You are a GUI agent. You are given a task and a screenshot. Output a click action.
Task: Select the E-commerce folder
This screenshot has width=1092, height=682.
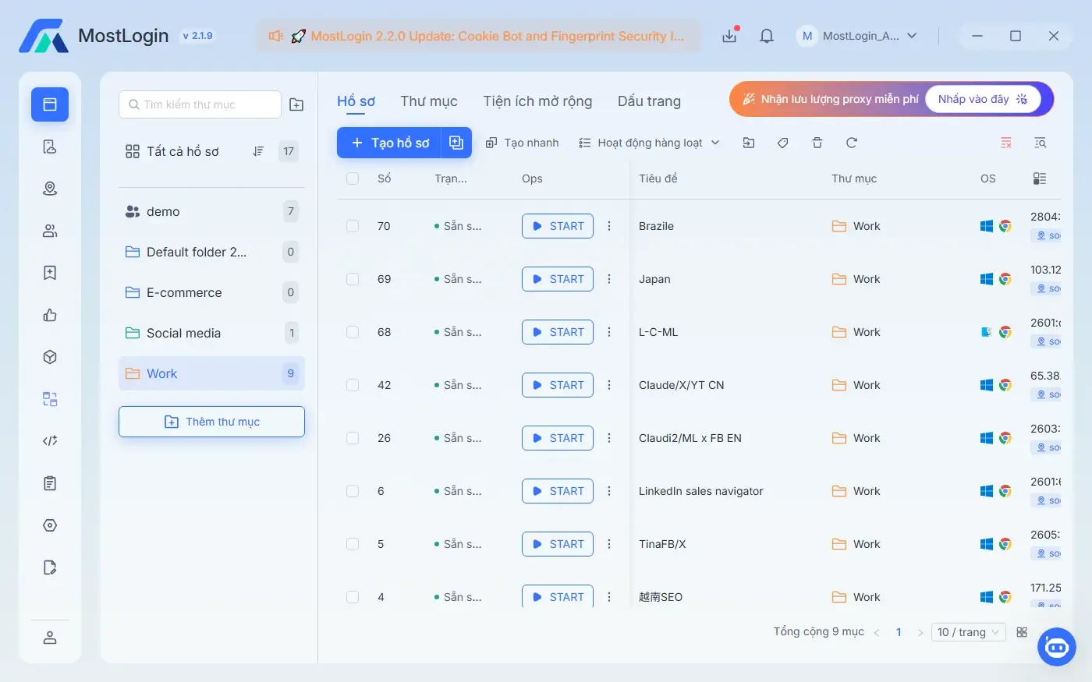(x=211, y=292)
